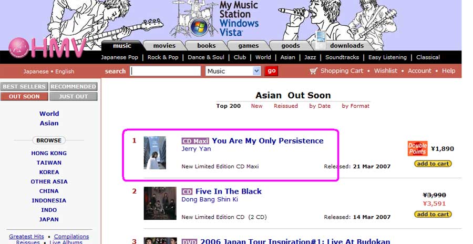
Task: Open the Music search category dropdown
Action: [x=233, y=72]
